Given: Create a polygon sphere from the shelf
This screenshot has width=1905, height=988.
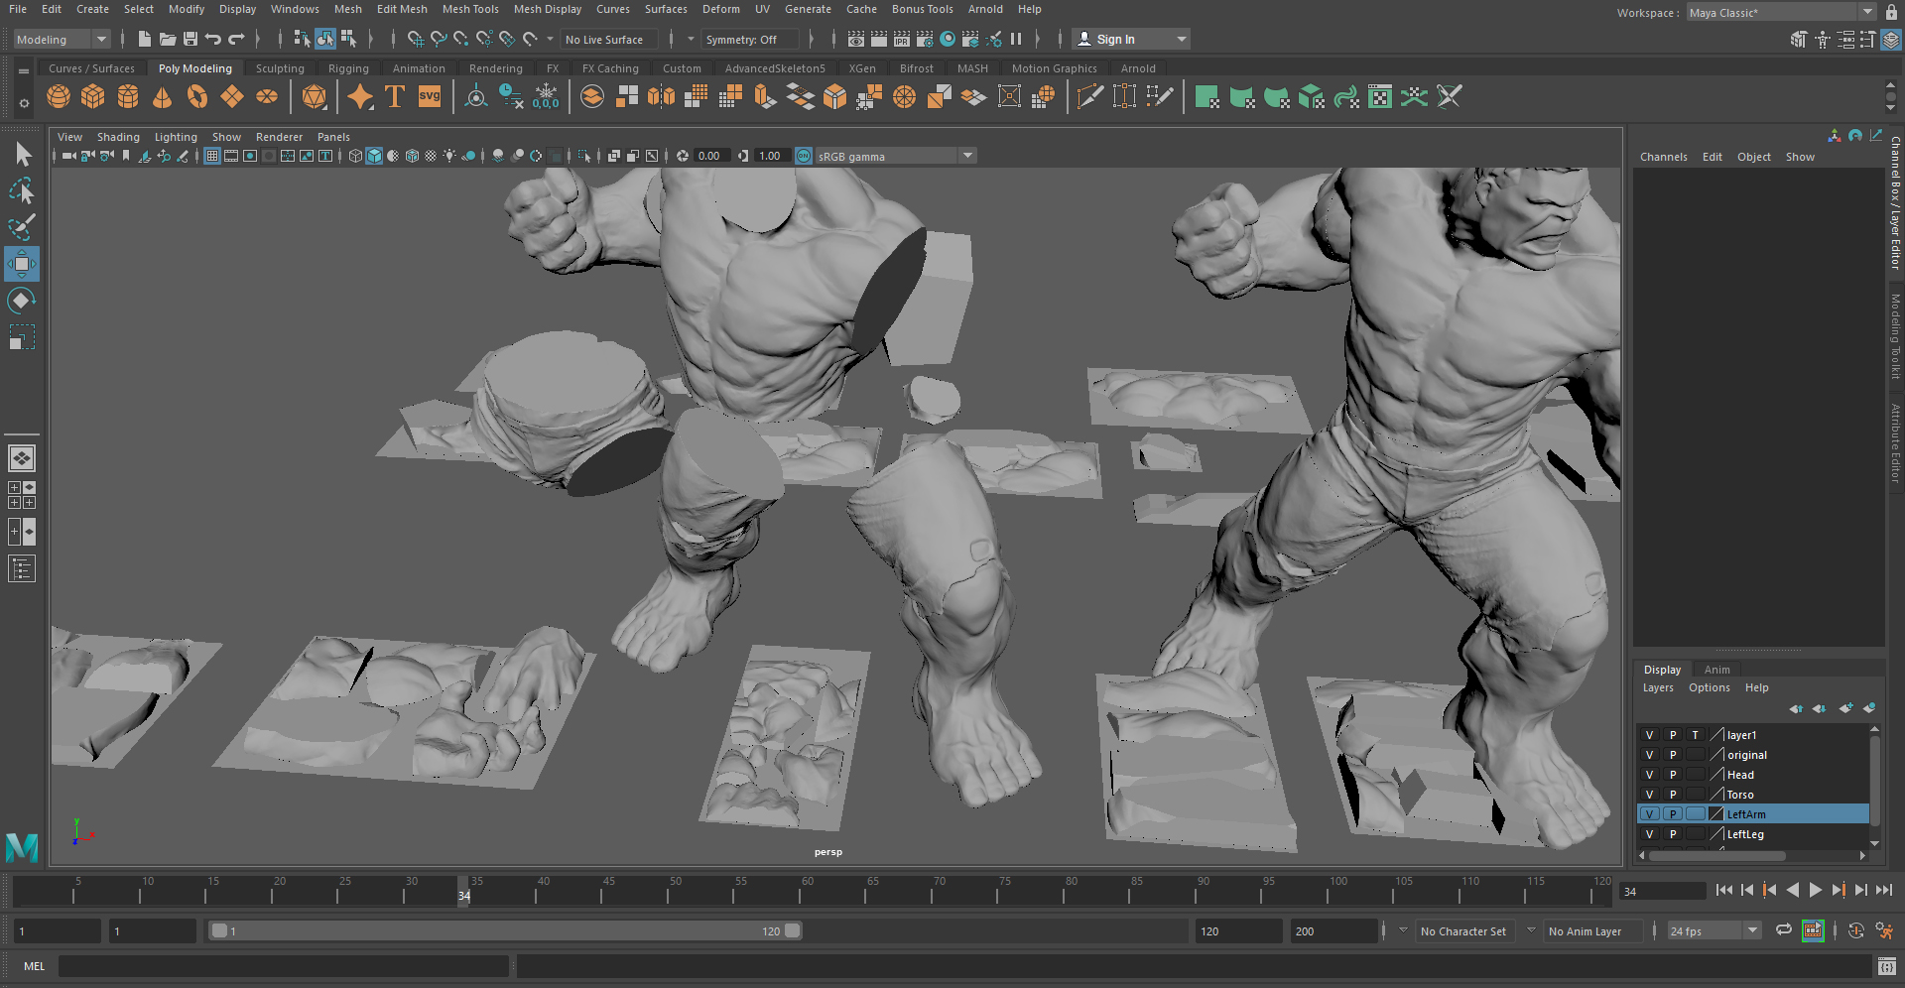Looking at the screenshot, I should (x=59, y=96).
